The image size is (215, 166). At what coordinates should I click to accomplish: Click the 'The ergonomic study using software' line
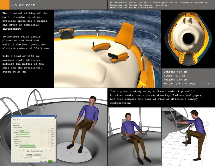point(152,91)
